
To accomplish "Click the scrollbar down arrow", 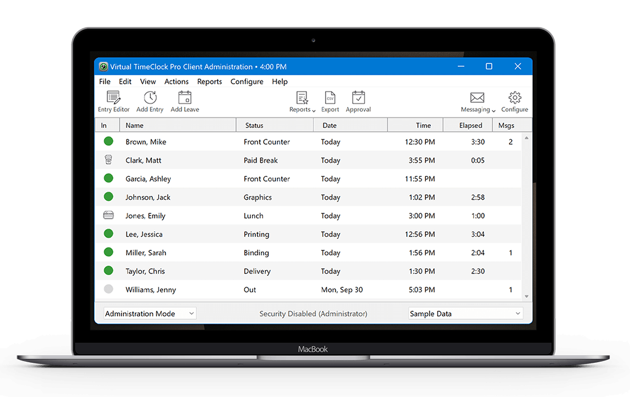I will 526,296.
